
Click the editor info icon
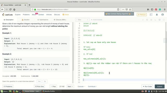tap(143, 20)
